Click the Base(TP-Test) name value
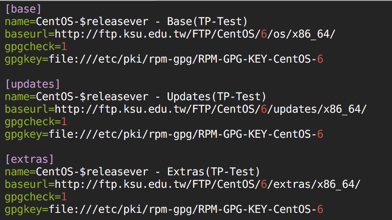 207,21
